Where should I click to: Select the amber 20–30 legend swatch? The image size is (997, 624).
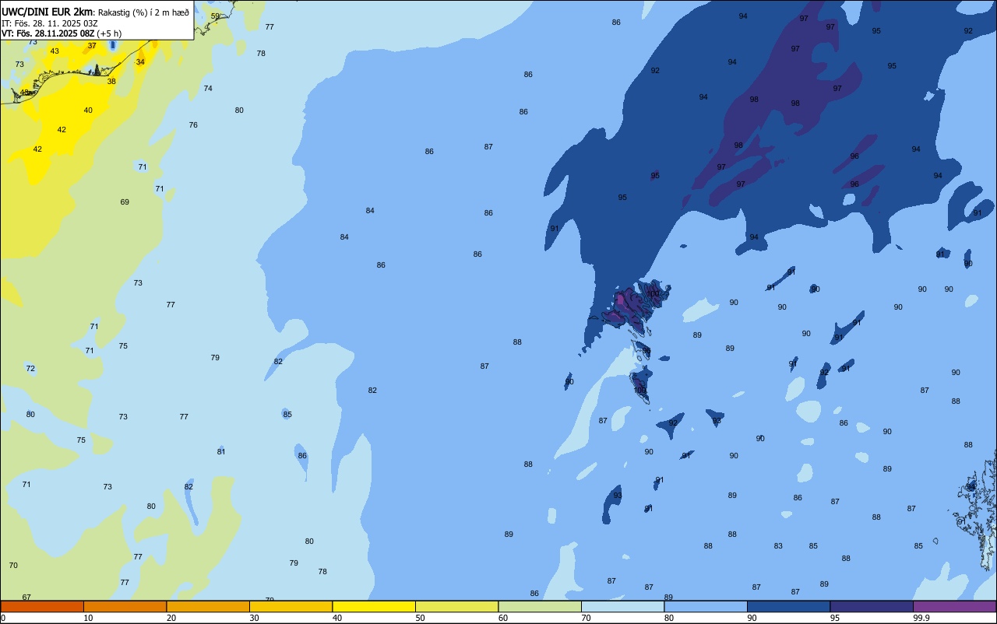click(x=208, y=606)
